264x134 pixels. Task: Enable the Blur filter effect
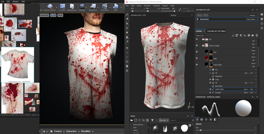tap(210, 70)
